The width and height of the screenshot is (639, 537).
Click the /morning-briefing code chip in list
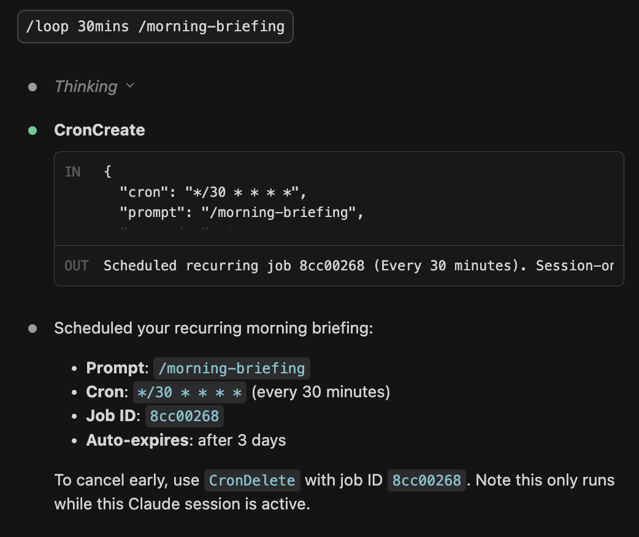click(231, 368)
